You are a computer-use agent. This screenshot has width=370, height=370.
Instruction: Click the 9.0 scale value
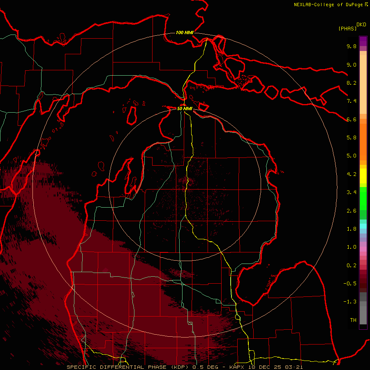tap(351, 65)
